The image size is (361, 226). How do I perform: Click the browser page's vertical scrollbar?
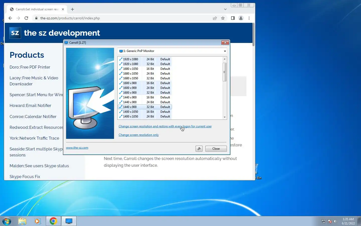click(x=253, y=34)
